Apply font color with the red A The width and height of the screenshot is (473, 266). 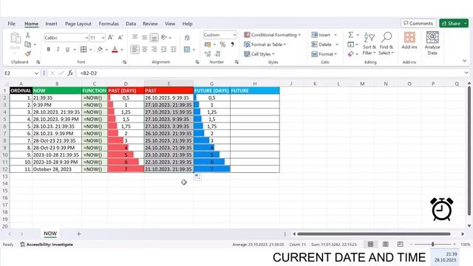[x=115, y=50]
